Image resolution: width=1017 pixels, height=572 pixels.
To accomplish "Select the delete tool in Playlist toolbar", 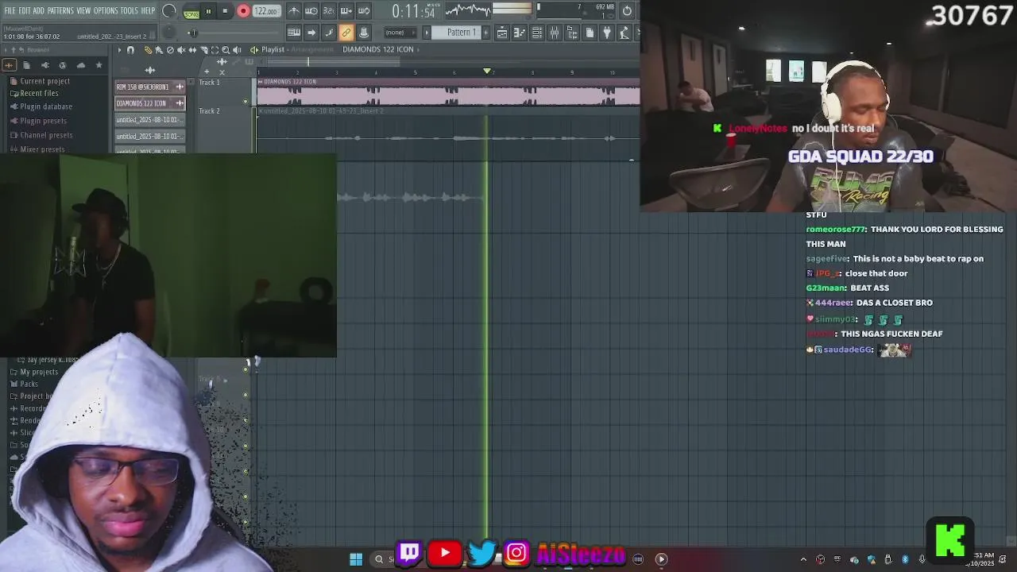I will point(170,50).
